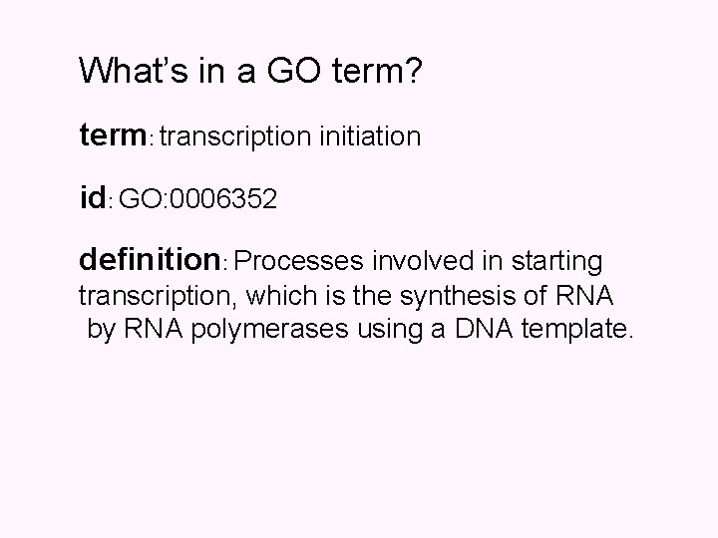This screenshot has width=718, height=538.
Task: Click the word "What's" in the heading
Action: pos(134,71)
